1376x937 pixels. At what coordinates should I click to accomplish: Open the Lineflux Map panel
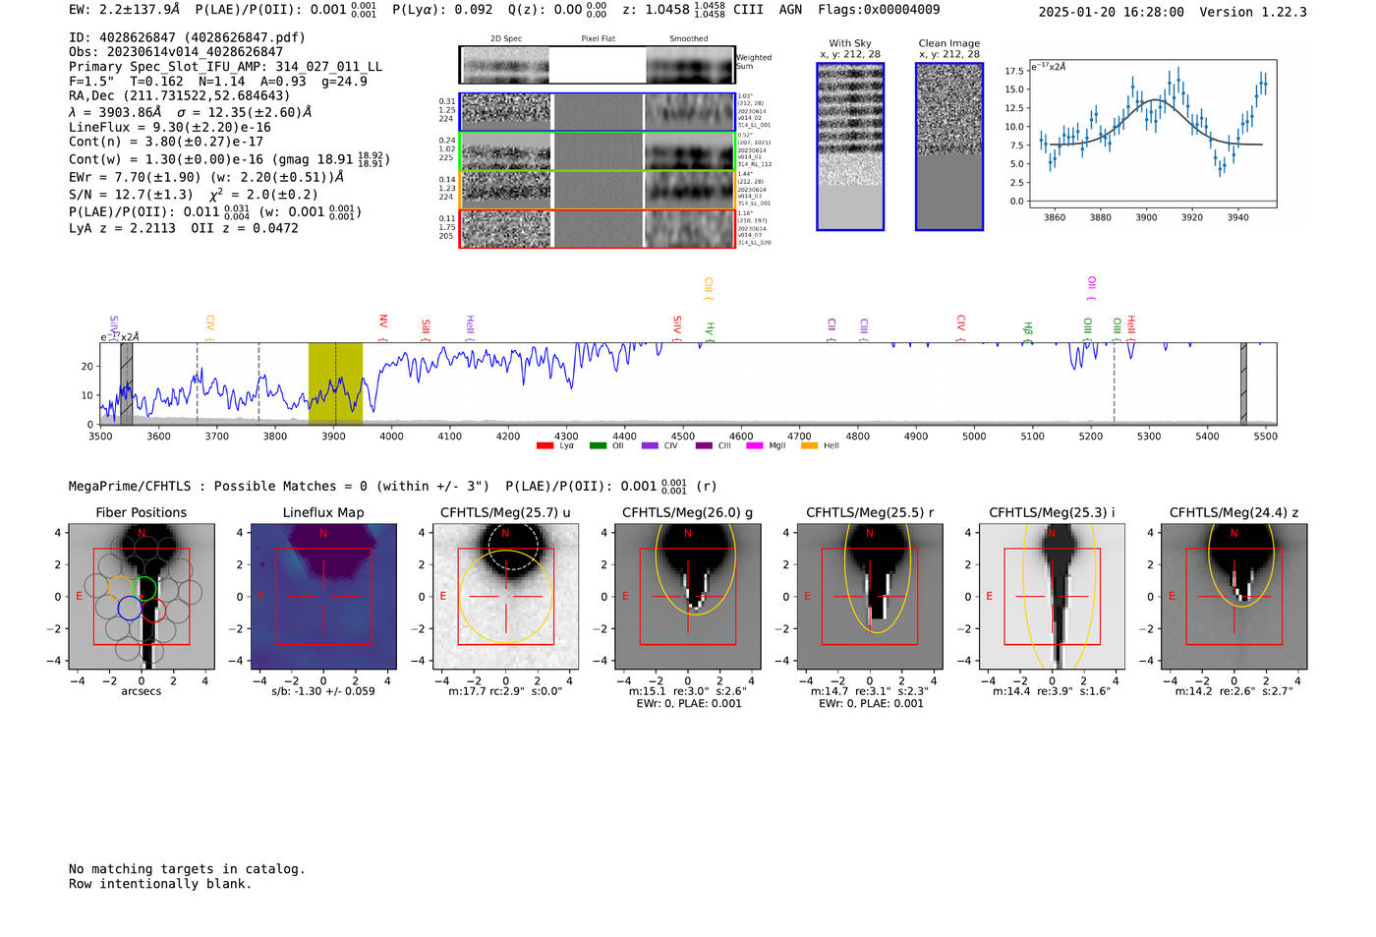coord(323,596)
